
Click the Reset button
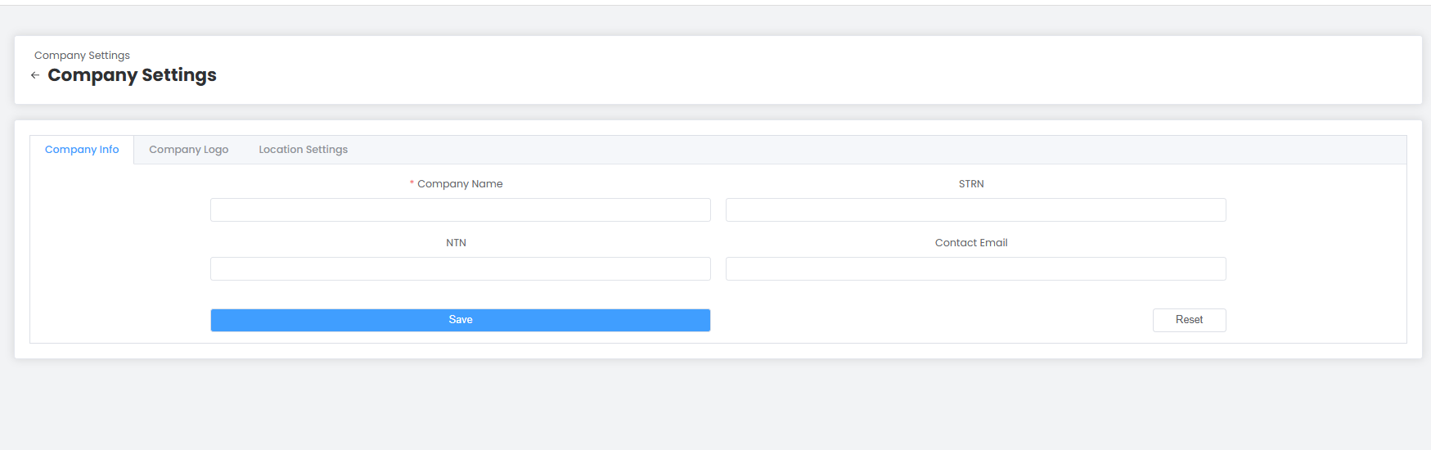(x=1189, y=320)
